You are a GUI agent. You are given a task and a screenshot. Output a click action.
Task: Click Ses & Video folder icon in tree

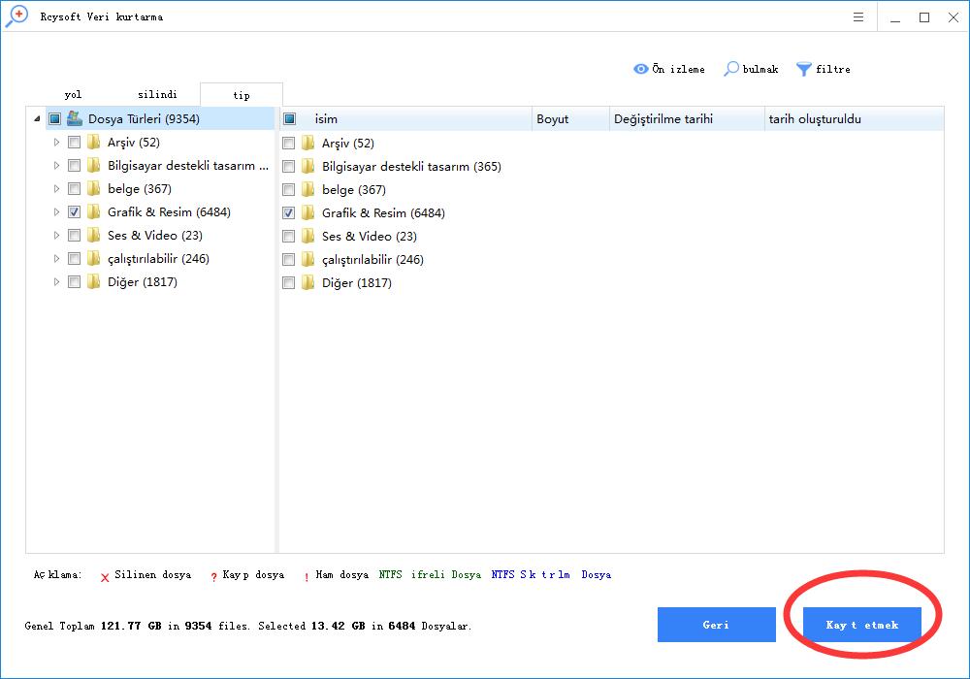pyautogui.click(x=93, y=235)
